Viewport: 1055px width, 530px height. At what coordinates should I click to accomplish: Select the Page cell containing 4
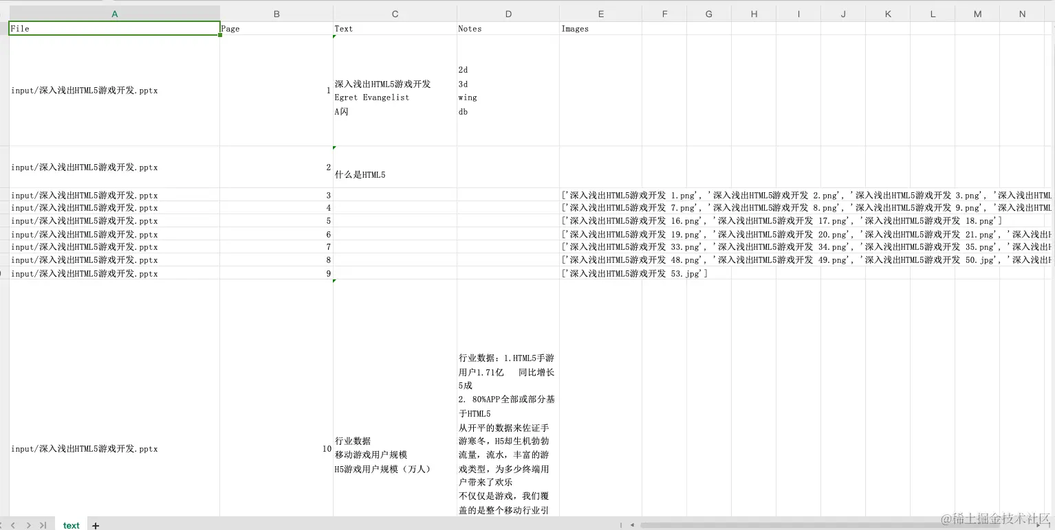click(276, 208)
